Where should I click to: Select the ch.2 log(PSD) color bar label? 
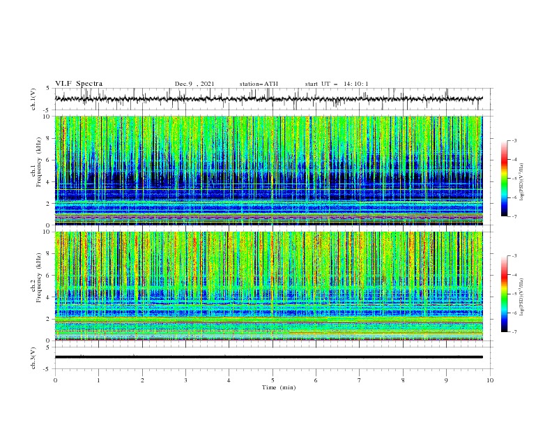coord(521,297)
